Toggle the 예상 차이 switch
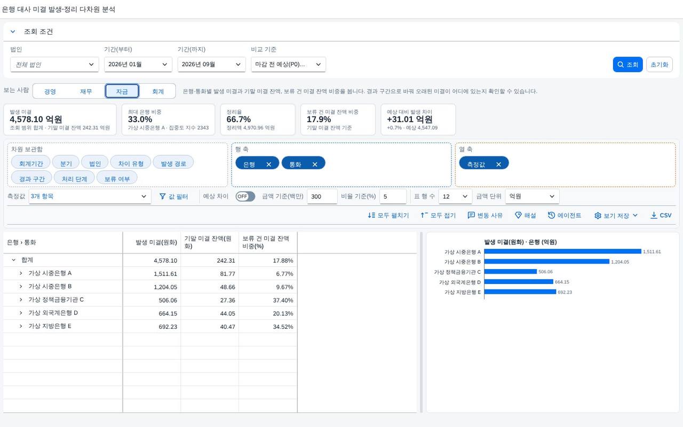The image size is (683, 427). click(x=245, y=196)
